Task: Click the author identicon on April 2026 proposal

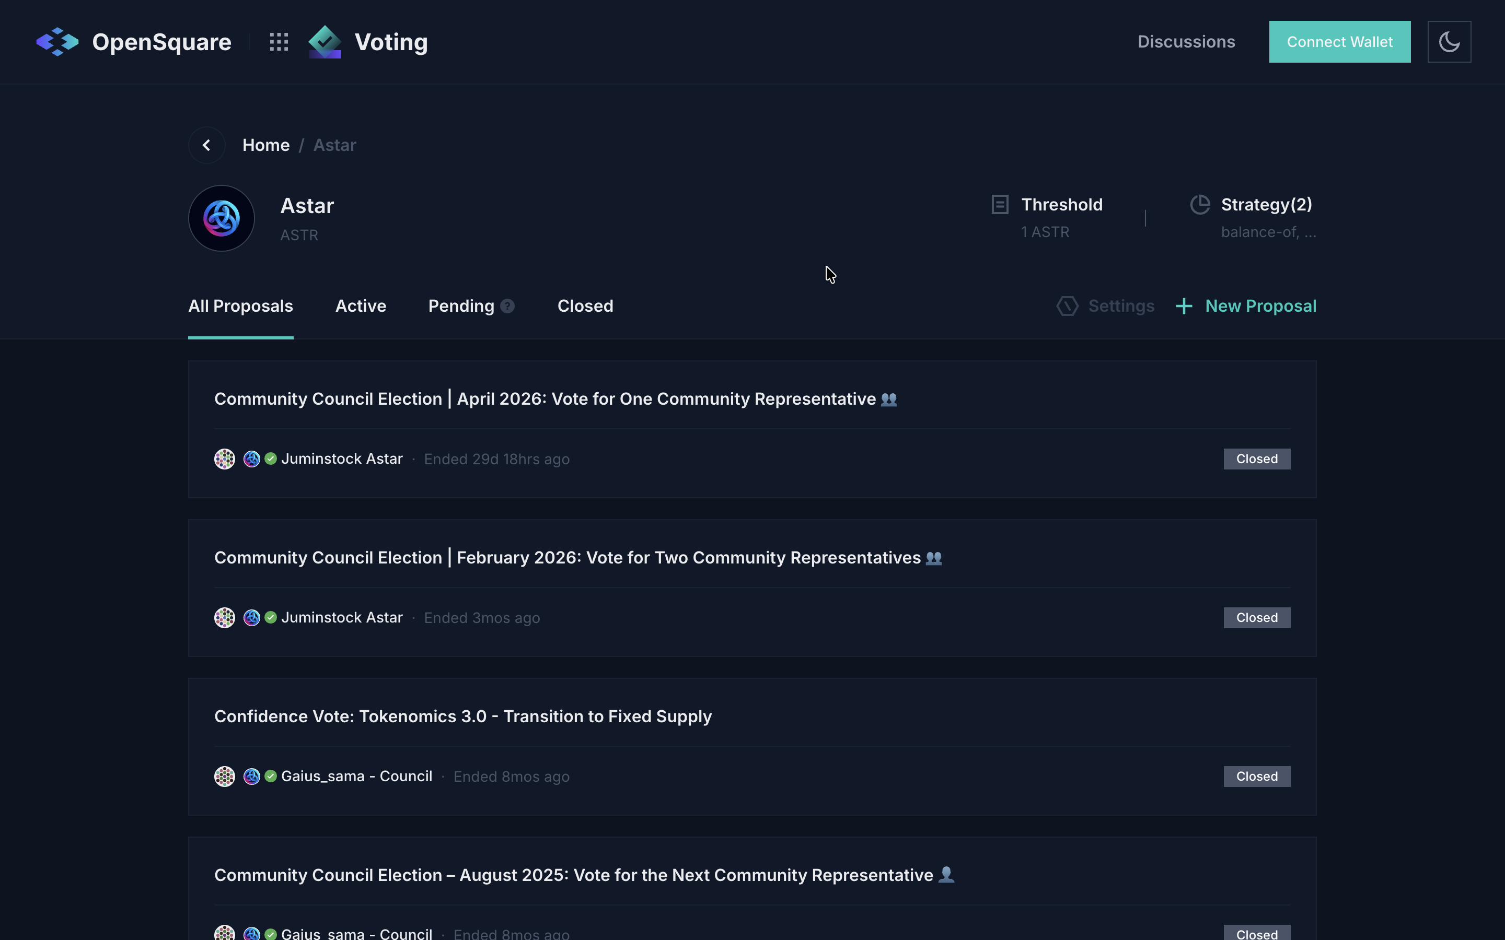Action: pyautogui.click(x=225, y=459)
